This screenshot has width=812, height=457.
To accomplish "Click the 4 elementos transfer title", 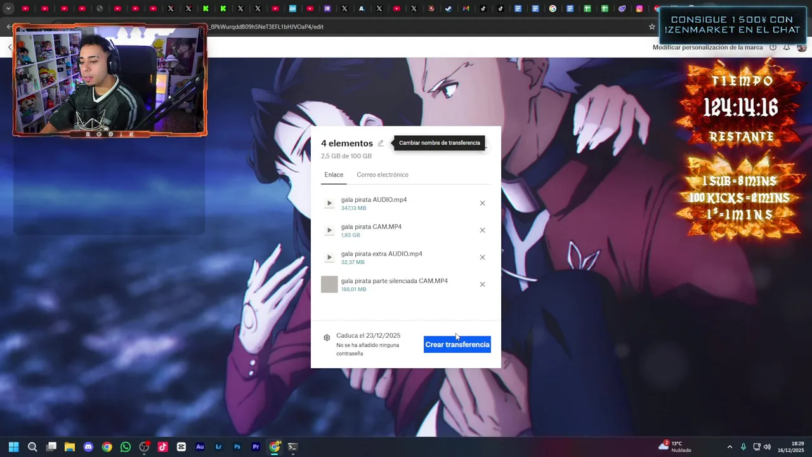I will (x=347, y=143).
